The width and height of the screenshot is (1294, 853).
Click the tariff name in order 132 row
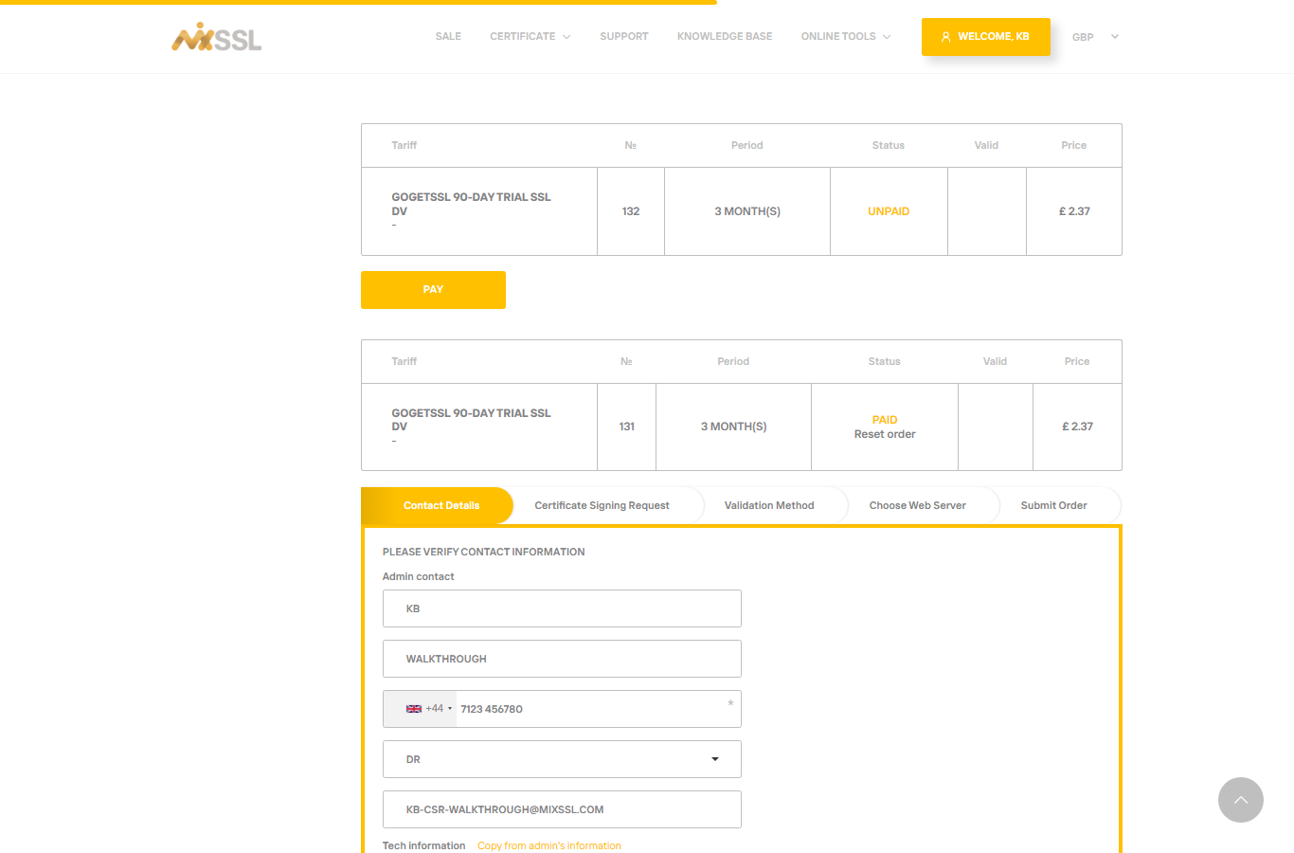(471, 204)
